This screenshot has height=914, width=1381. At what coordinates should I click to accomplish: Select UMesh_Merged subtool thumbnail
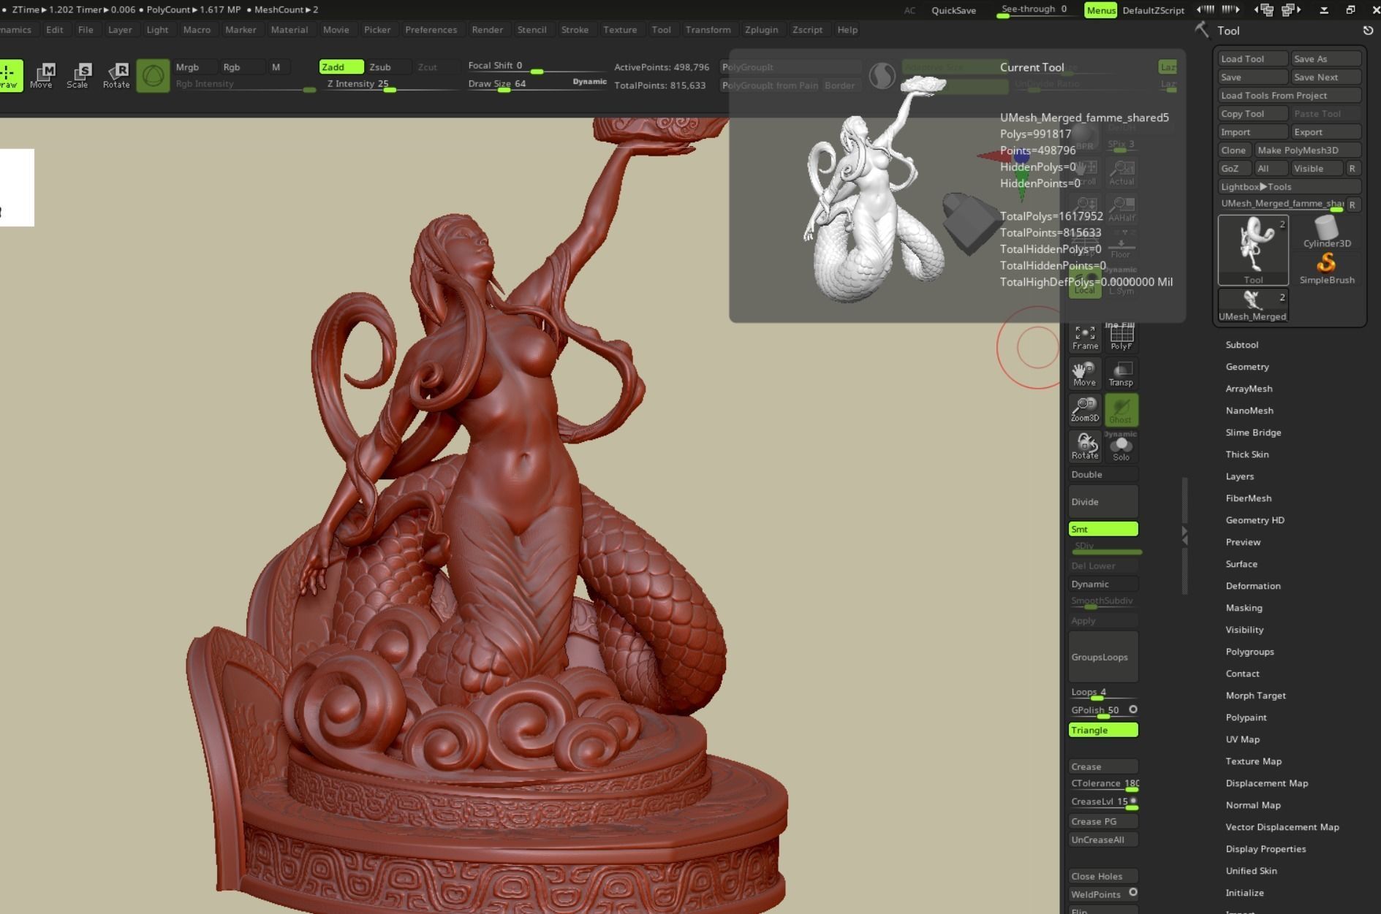1253,305
